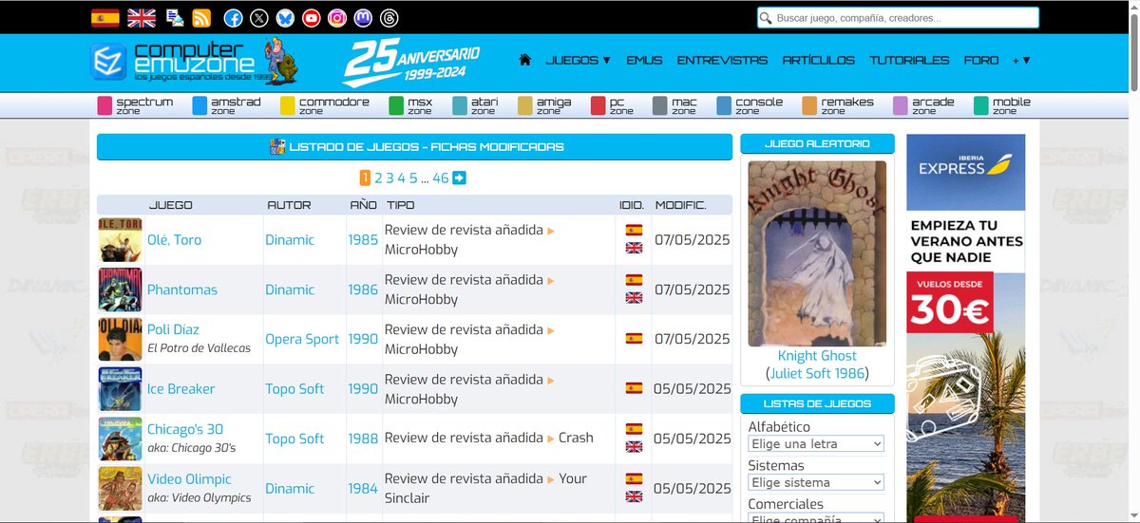Go to homepage via house icon
Image resolution: width=1140 pixels, height=523 pixels.
524,60
